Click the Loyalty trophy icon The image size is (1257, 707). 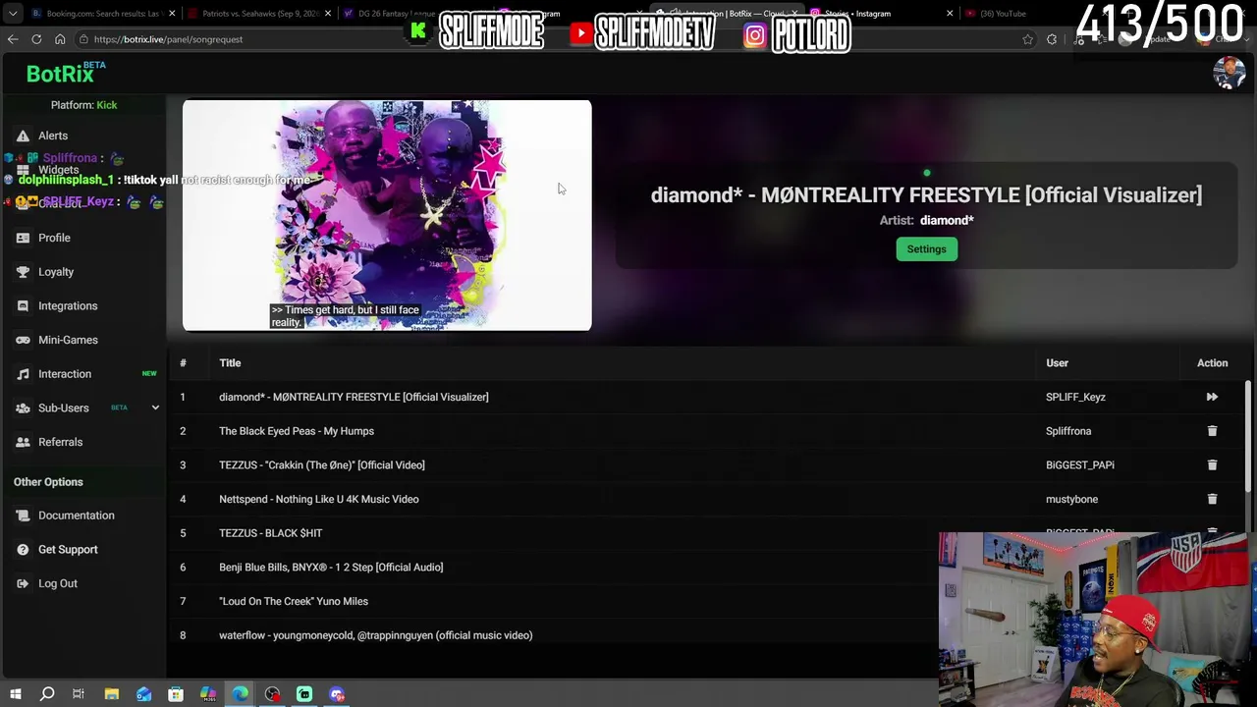[x=23, y=272]
